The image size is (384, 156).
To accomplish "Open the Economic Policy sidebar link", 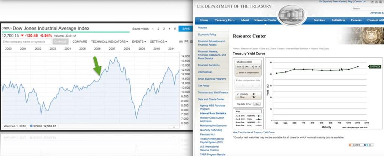I will click(207, 35).
